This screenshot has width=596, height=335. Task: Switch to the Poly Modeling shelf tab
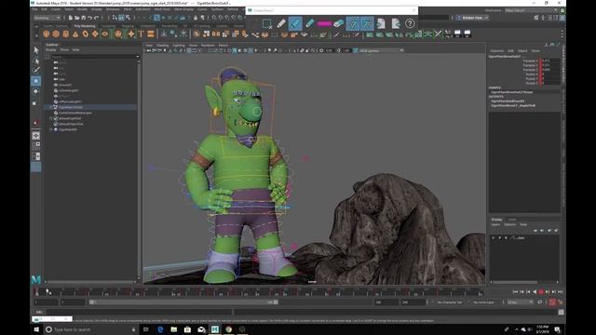(x=85, y=26)
